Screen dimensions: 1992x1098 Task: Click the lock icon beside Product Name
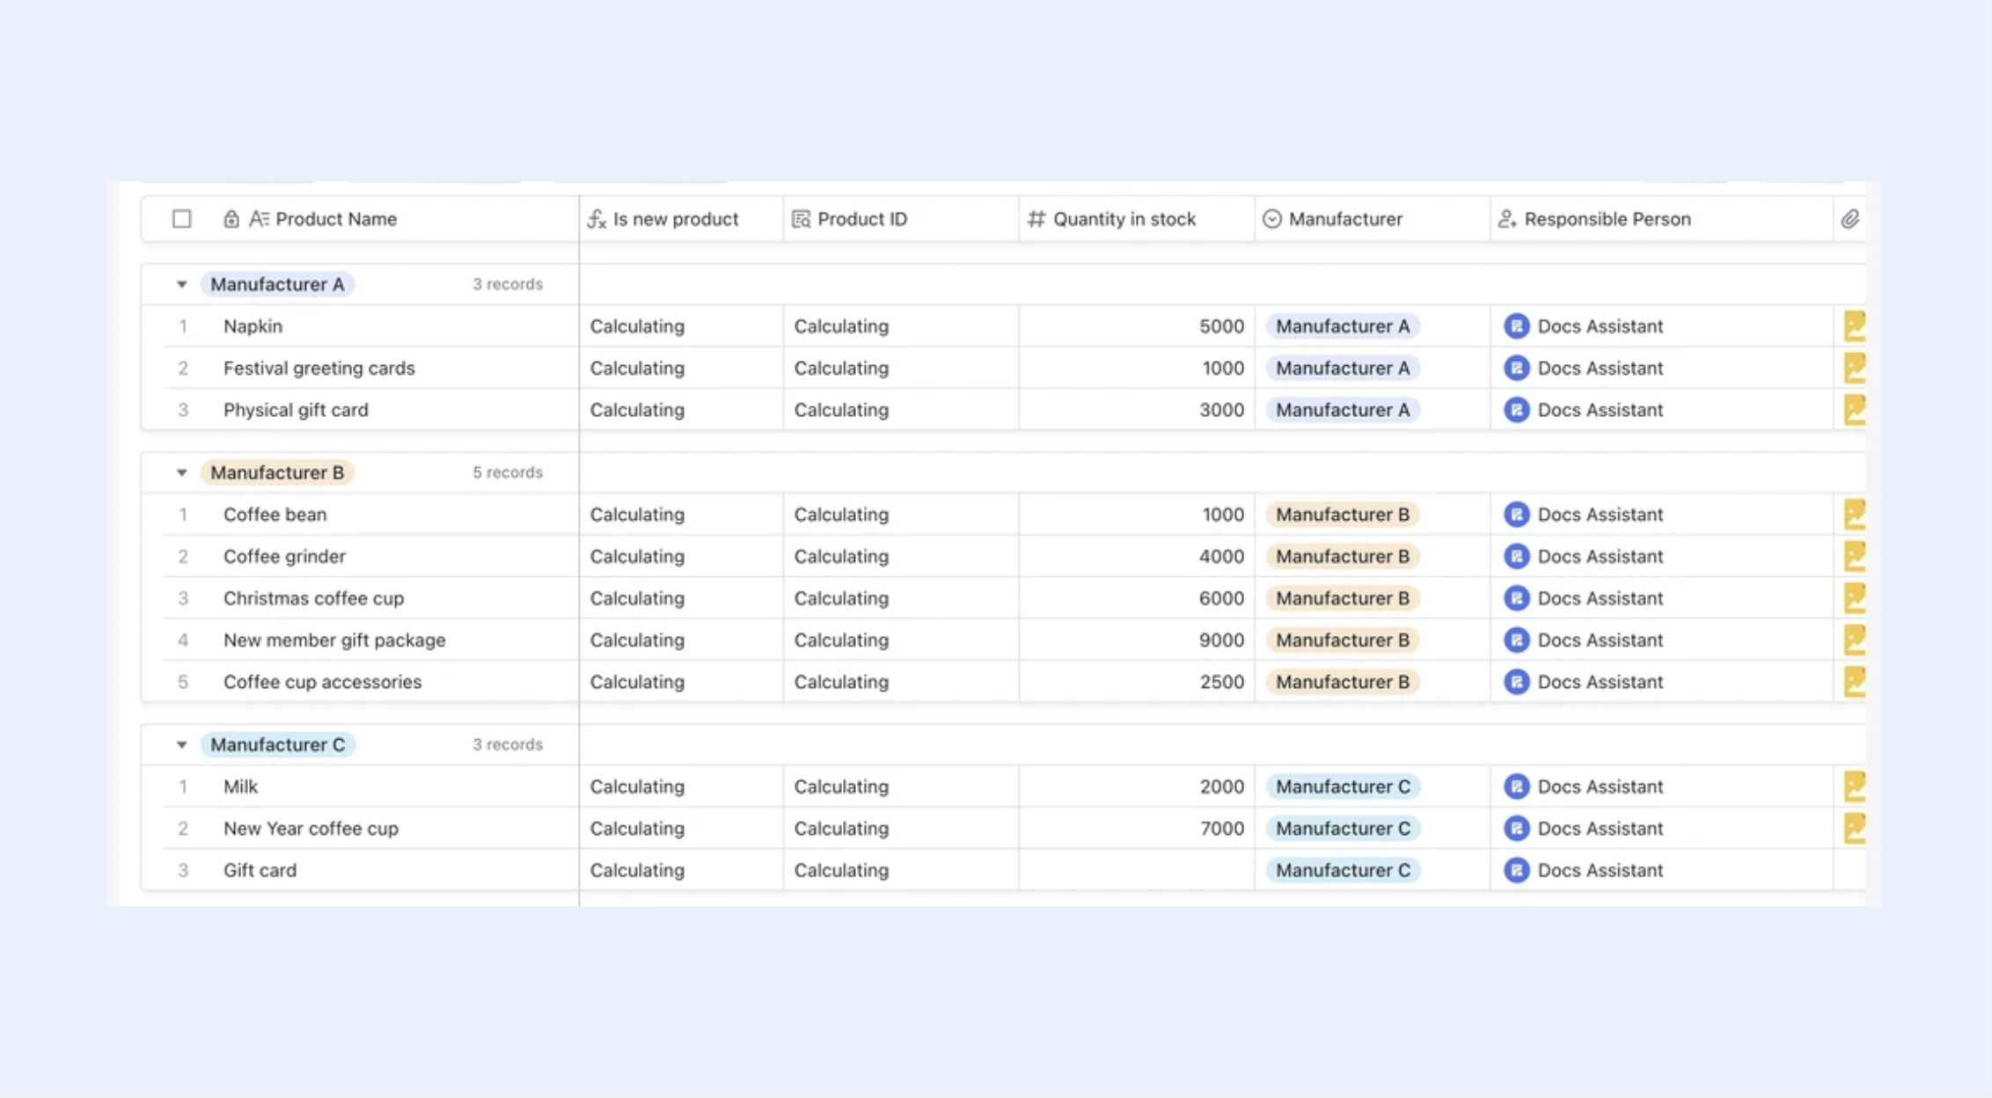click(231, 219)
